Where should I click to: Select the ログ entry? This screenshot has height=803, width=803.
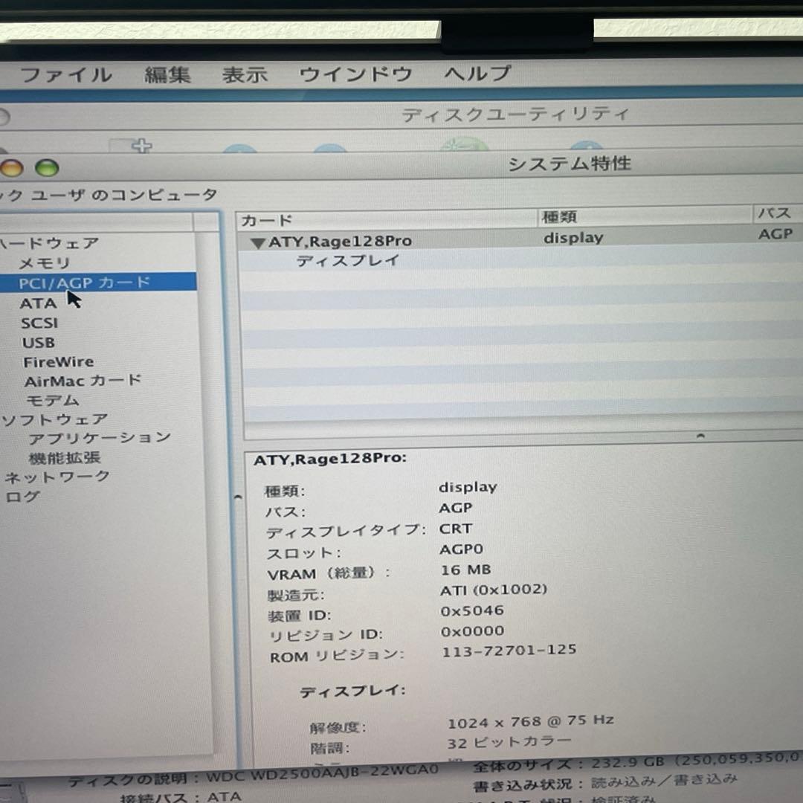(22, 497)
